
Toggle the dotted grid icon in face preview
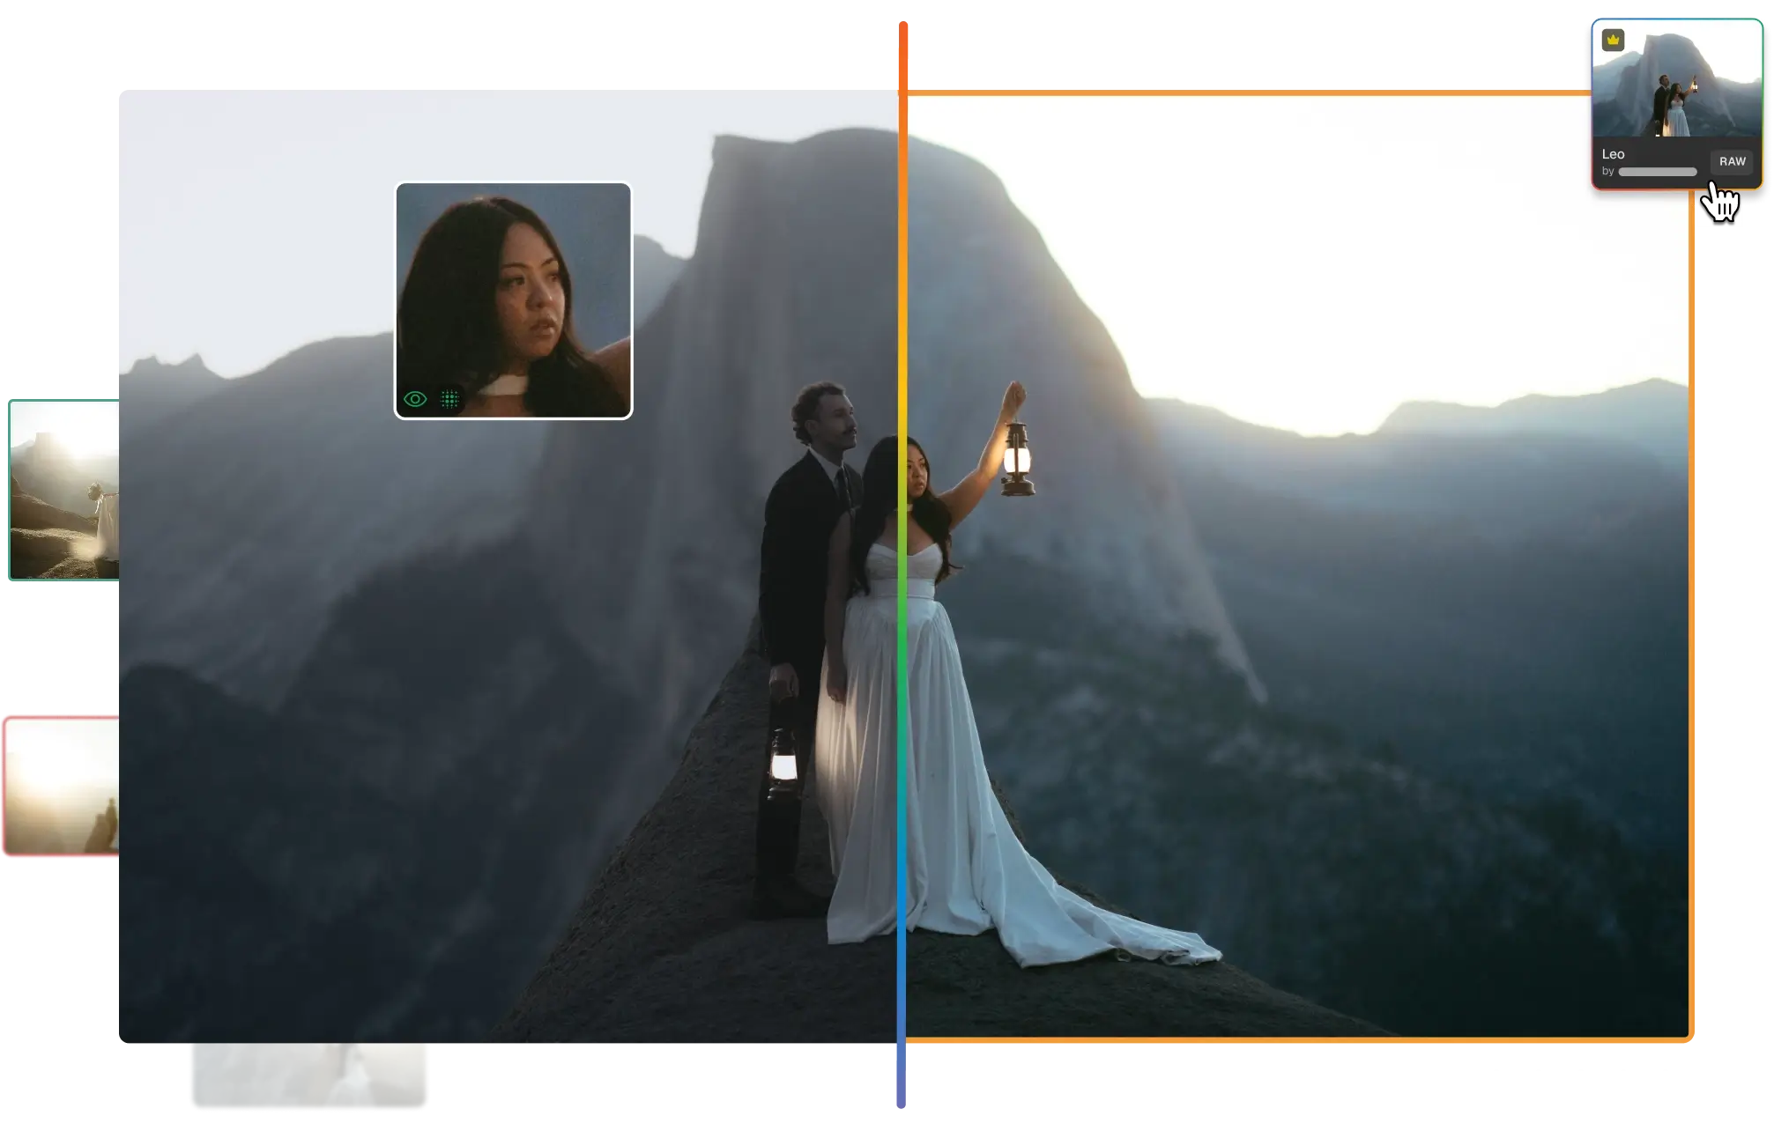[x=449, y=399]
